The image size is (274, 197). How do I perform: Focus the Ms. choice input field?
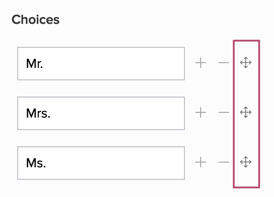click(101, 163)
